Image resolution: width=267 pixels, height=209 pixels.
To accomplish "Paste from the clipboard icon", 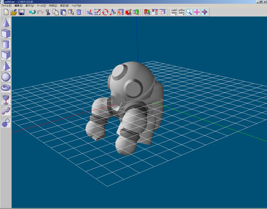I will pyautogui.click(x=64, y=12).
